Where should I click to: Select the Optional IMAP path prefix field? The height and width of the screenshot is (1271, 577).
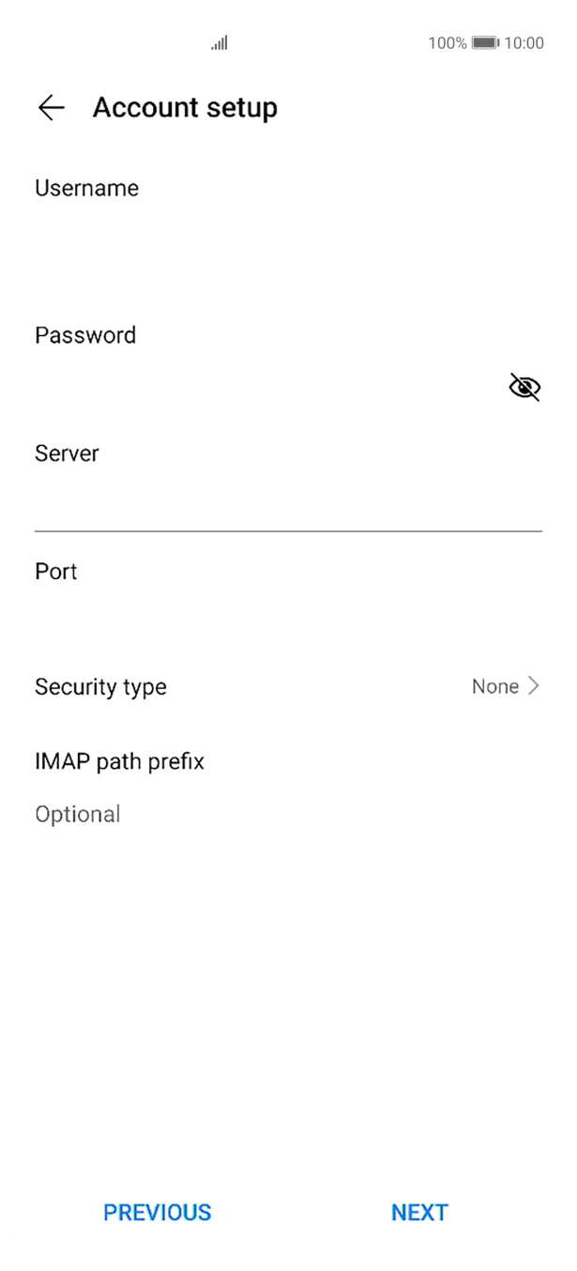(281, 813)
